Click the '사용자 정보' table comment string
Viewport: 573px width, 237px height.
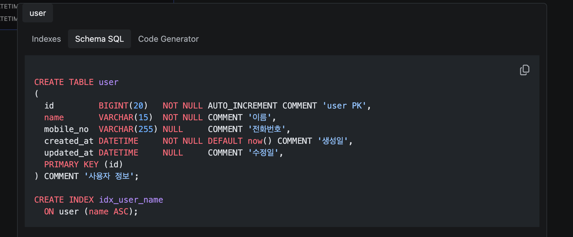[x=109, y=176]
